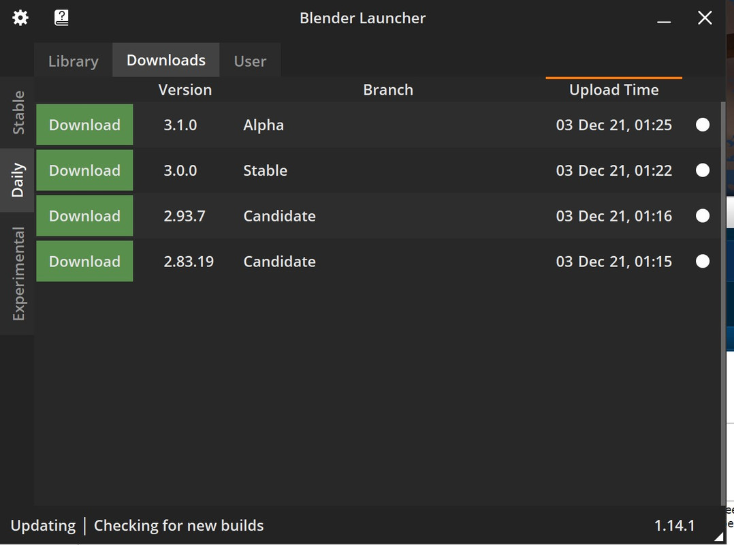Click the builds list vertical scrollbar

(x=723, y=303)
